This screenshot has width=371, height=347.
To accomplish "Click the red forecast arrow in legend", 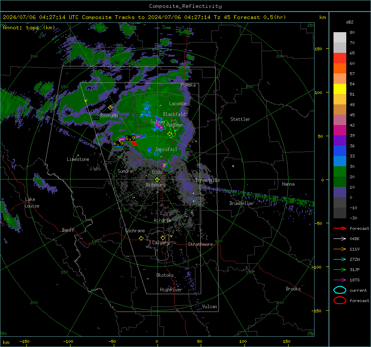I will point(340,228).
